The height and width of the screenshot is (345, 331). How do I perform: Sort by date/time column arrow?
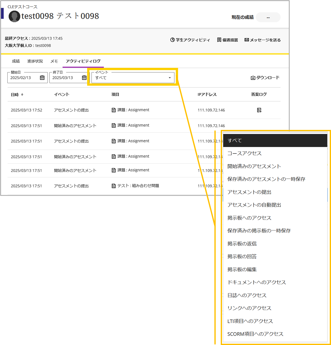point(22,94)
